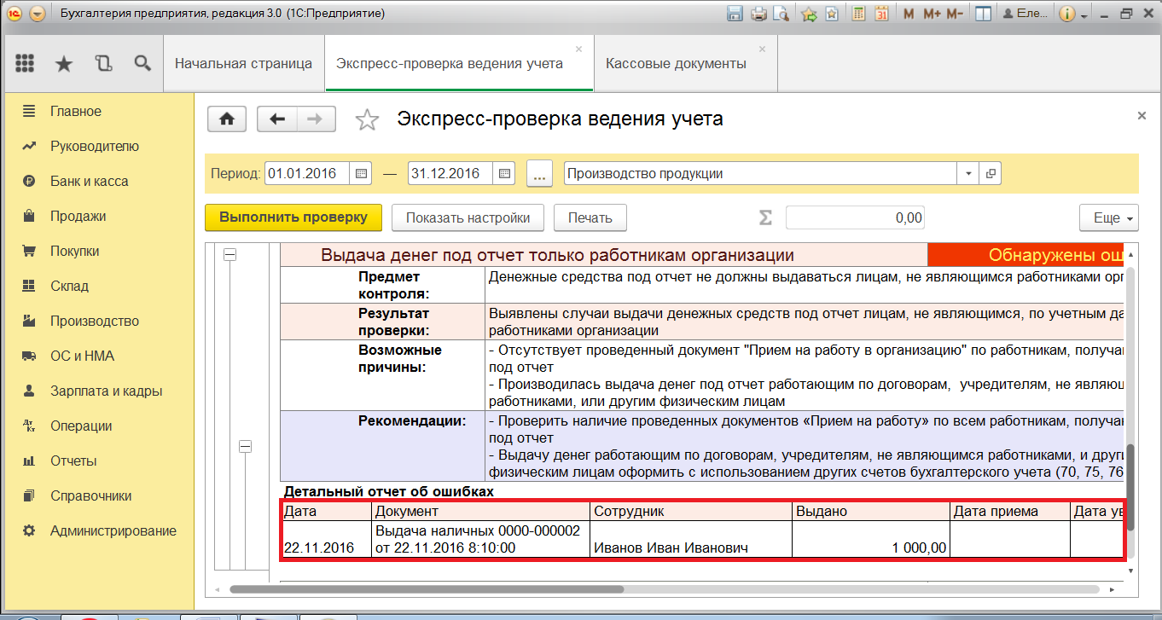Screen dimensions: 1162x620
Task: Open the calendar icon in title bar
Action: (x=881, y=14)
